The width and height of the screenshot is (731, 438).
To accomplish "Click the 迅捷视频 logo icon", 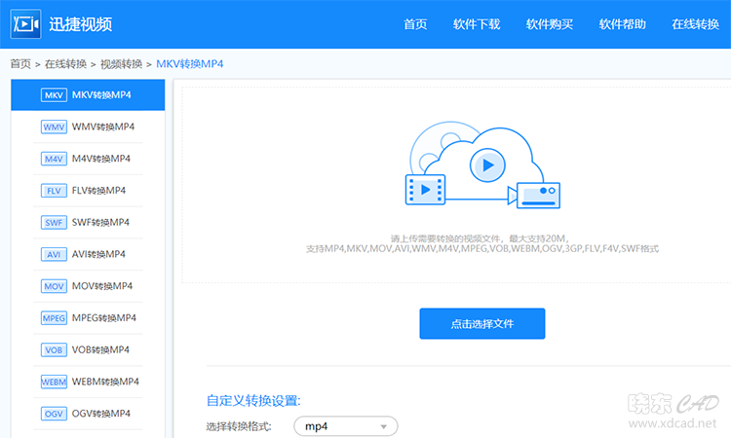I will click(25, 23).
